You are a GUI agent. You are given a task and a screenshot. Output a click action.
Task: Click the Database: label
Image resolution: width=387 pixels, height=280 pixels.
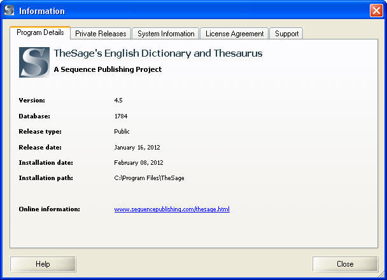pyautogui.click(x=34, y=116)
